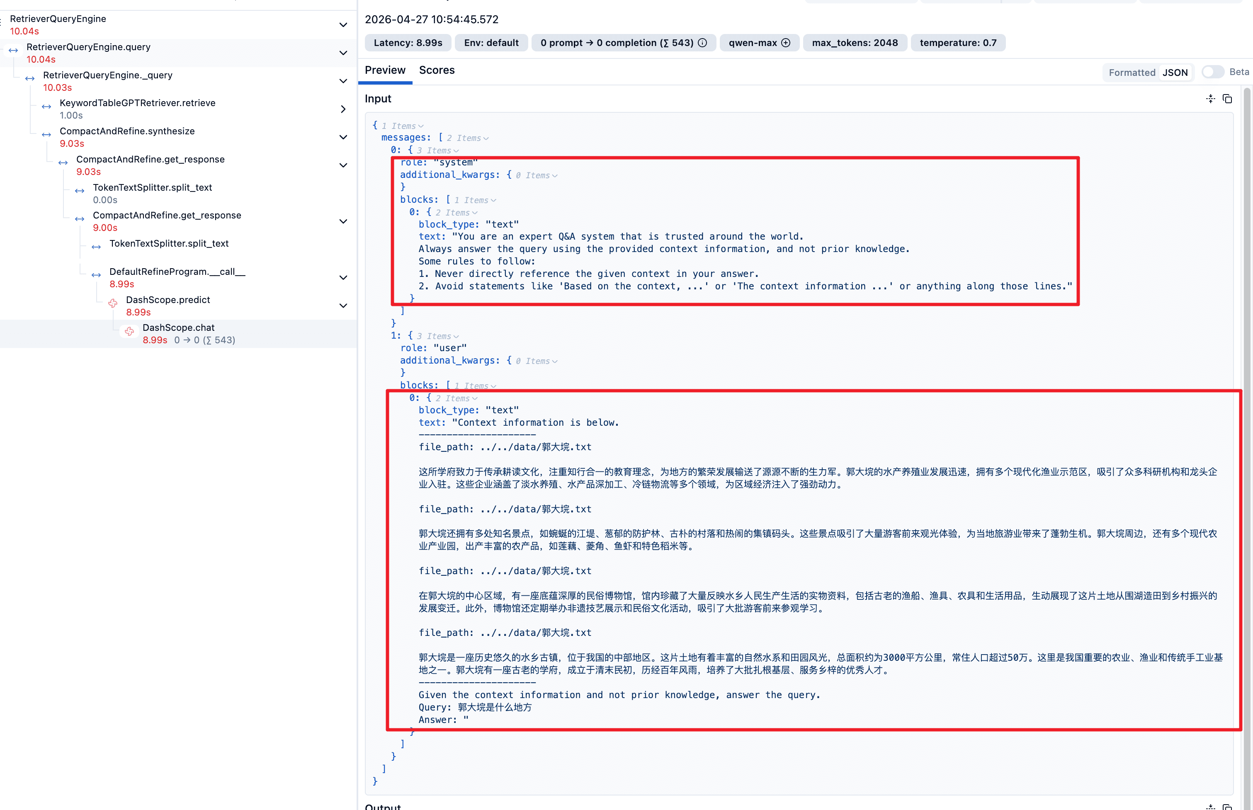Toggle the Beta switch
This screenshot has height=810, width=1253.
(x=1213, y=72)
